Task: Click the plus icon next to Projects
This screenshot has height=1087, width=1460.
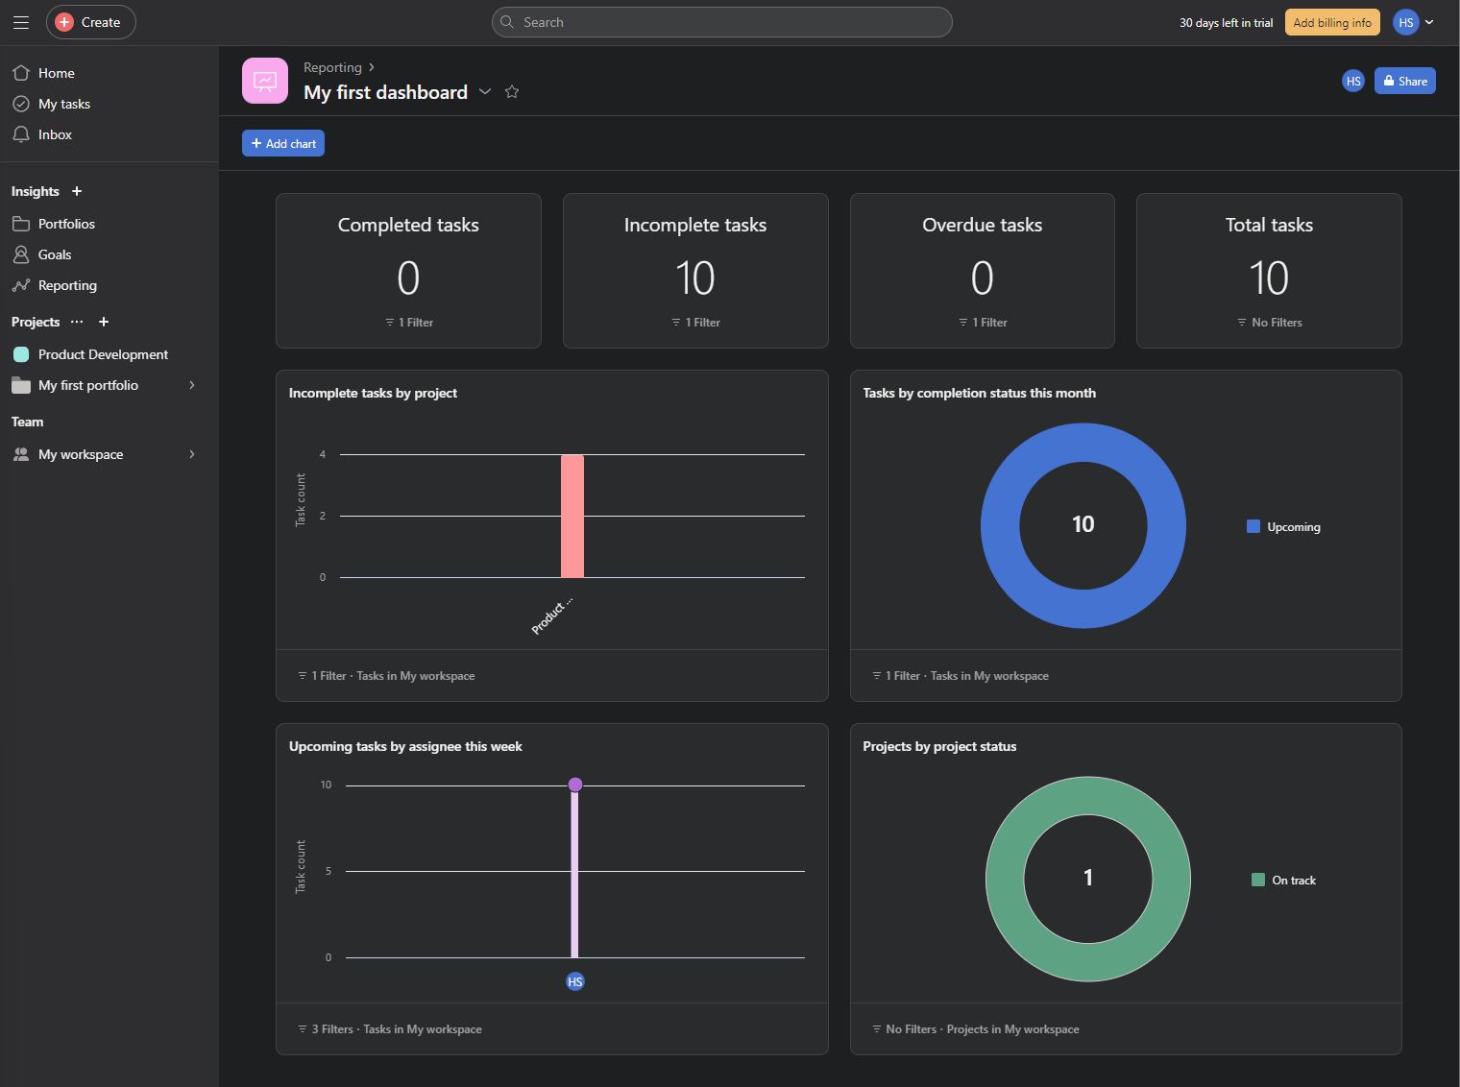Action: point(104,322)
